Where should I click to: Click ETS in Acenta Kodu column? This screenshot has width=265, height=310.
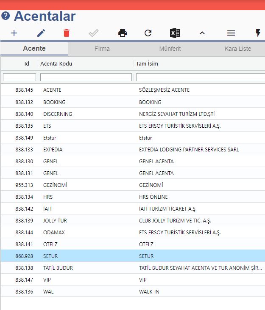(47, 126)
